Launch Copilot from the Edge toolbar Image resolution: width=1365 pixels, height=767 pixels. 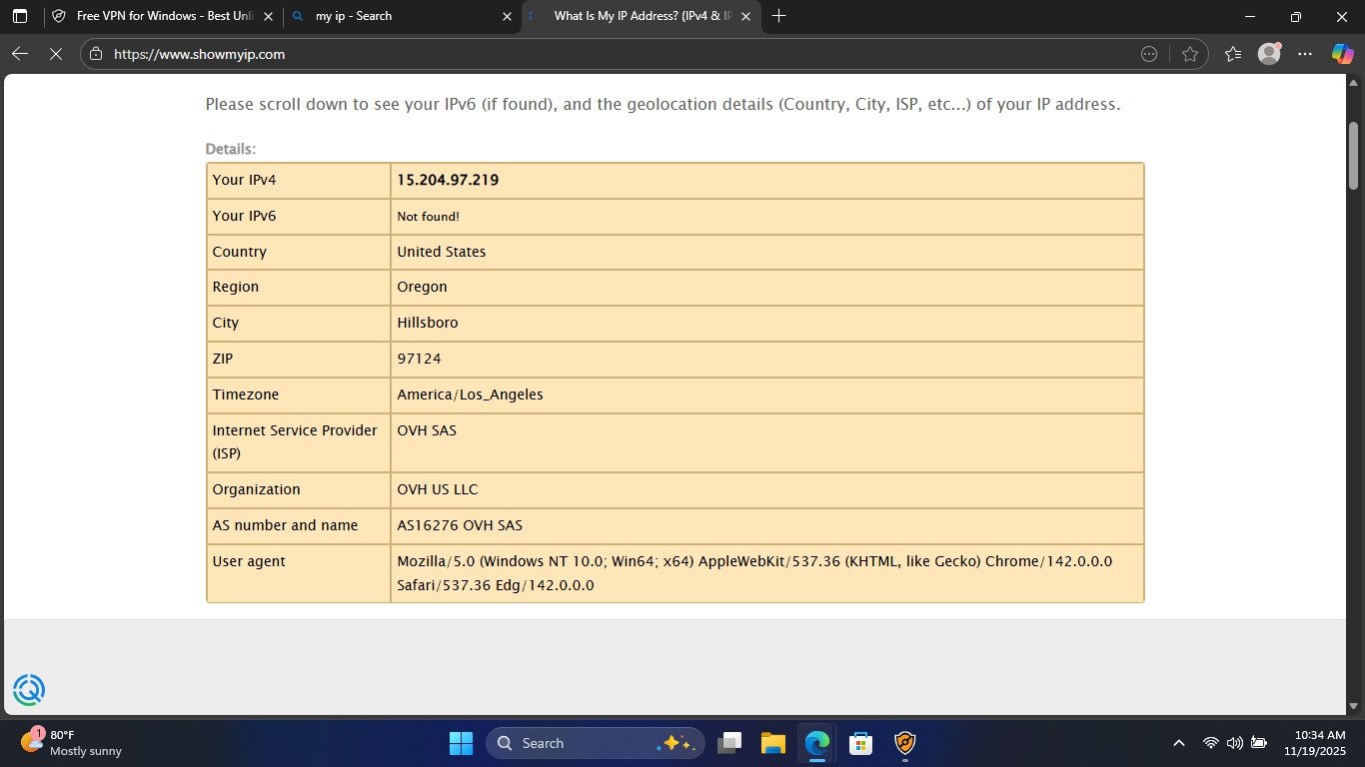click(1342, 54)
